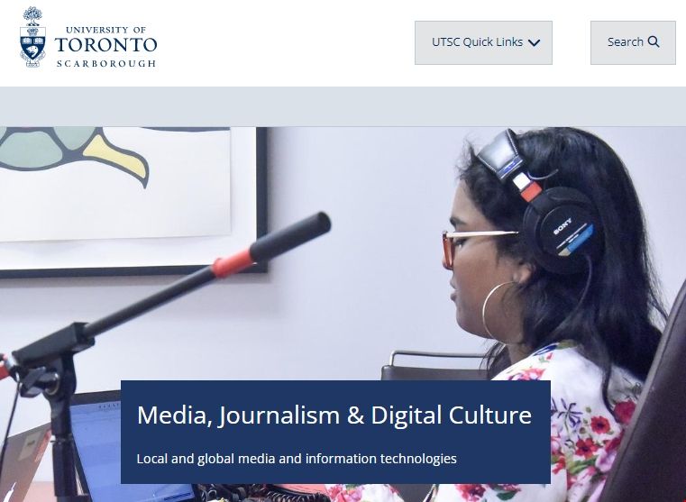Click the chevron arrow beside UTSC Quick Links

pyautogui.click(x=534, y=43)
